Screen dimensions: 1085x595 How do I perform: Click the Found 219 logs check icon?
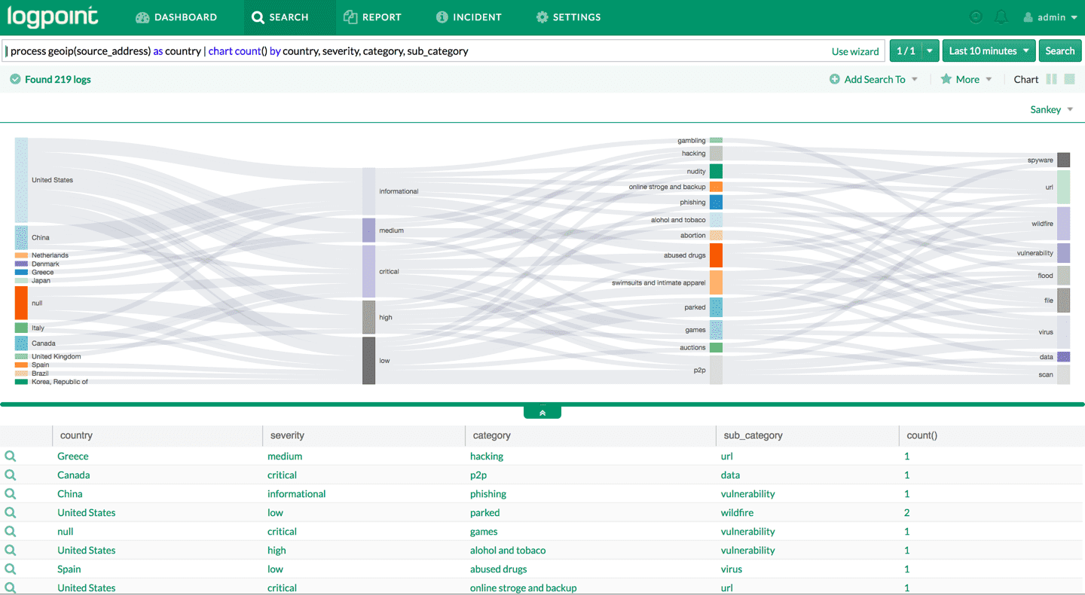coord(15,79)
